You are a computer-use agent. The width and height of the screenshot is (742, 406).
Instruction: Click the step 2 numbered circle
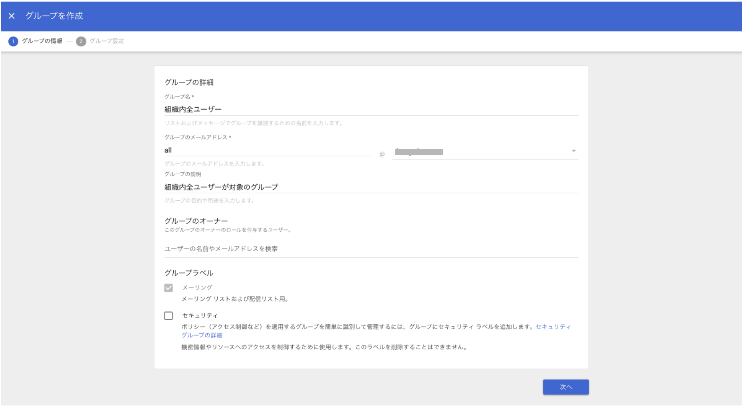click(x=81, y=41)
